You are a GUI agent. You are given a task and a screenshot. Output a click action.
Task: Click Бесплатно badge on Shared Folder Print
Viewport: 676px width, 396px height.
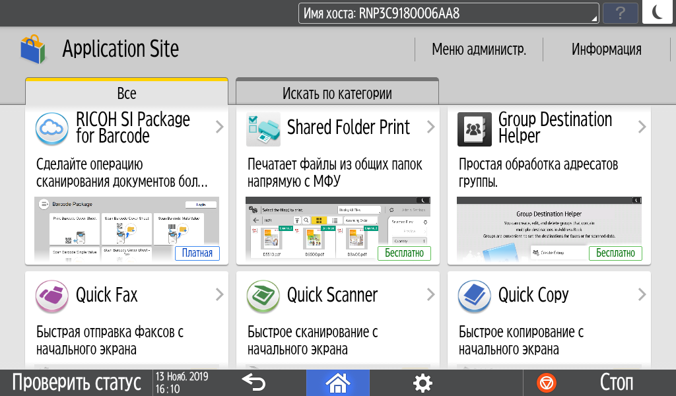pyautogui.click(x=405, y=253)
